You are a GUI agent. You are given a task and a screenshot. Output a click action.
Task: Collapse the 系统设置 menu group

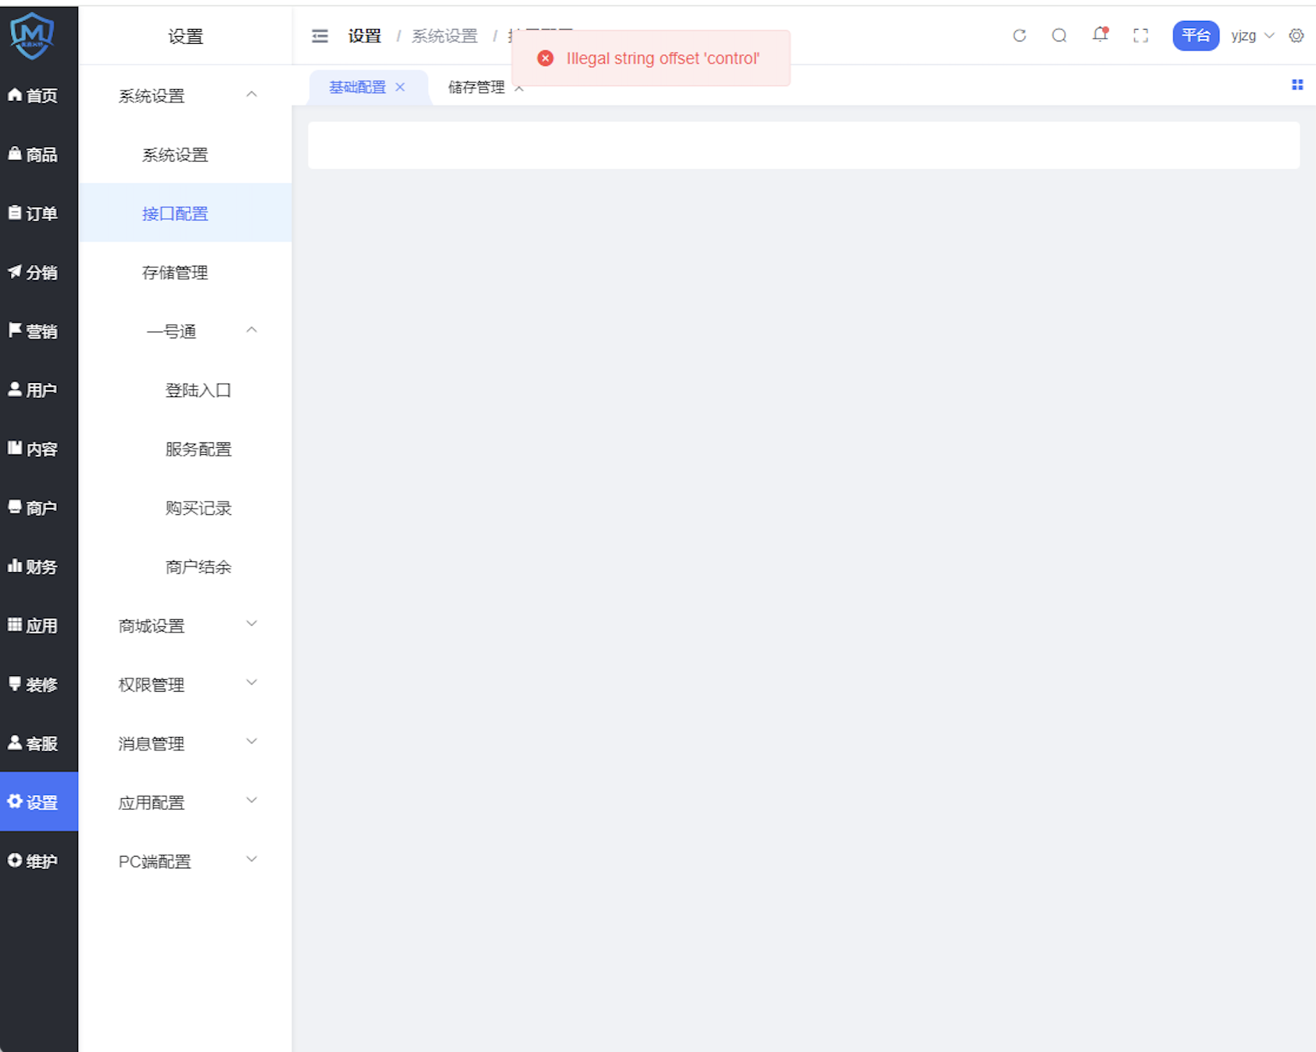pyautogui.click(x=252, y=95)
